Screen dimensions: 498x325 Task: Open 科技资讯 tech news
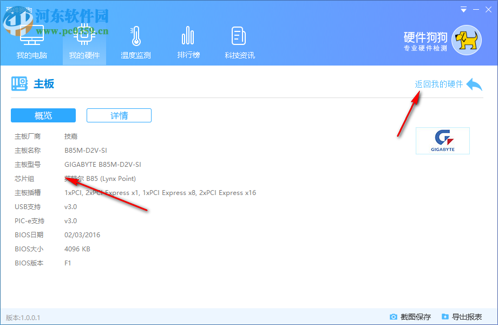[239, 41]
